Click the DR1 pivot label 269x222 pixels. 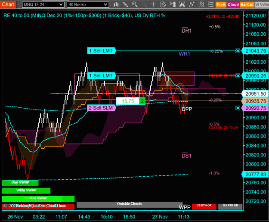[x=186, y=31]
